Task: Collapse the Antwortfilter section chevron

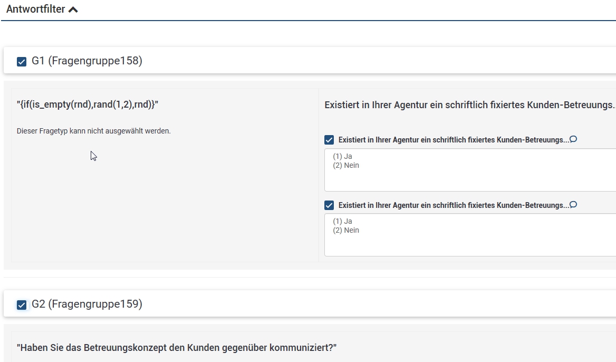Action: coord(73,9)
